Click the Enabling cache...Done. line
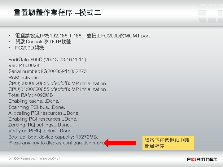 [x=34, y=101]
